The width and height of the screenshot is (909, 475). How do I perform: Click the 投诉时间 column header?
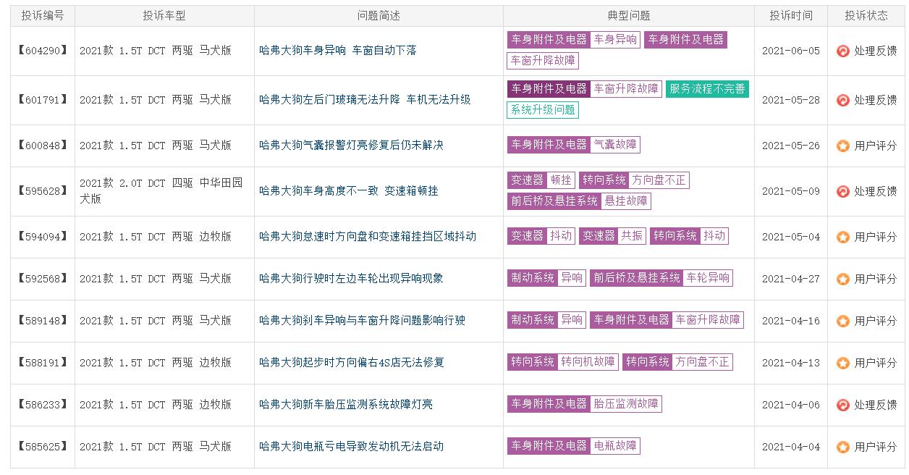[x=790, y=15]
